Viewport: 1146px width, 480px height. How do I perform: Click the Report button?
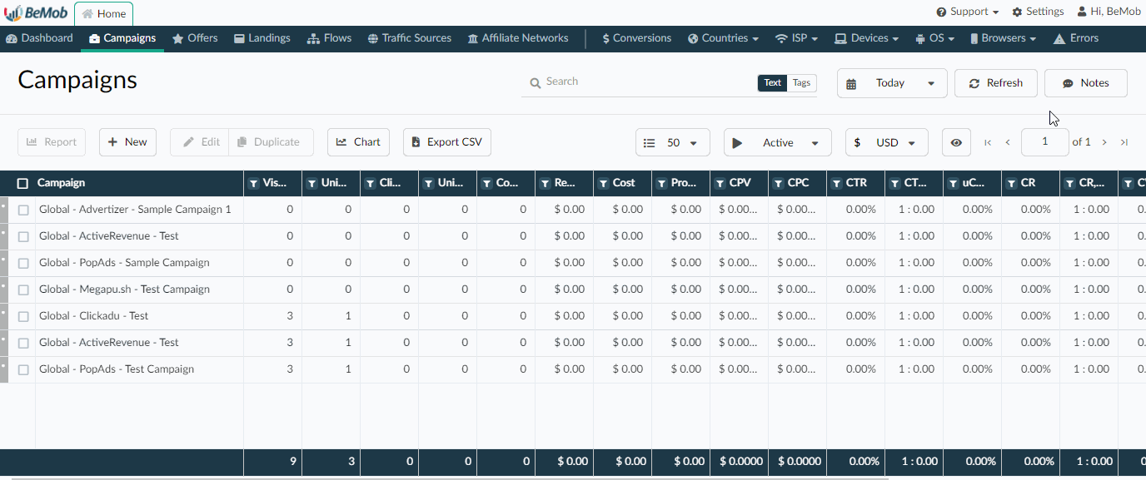52,142
